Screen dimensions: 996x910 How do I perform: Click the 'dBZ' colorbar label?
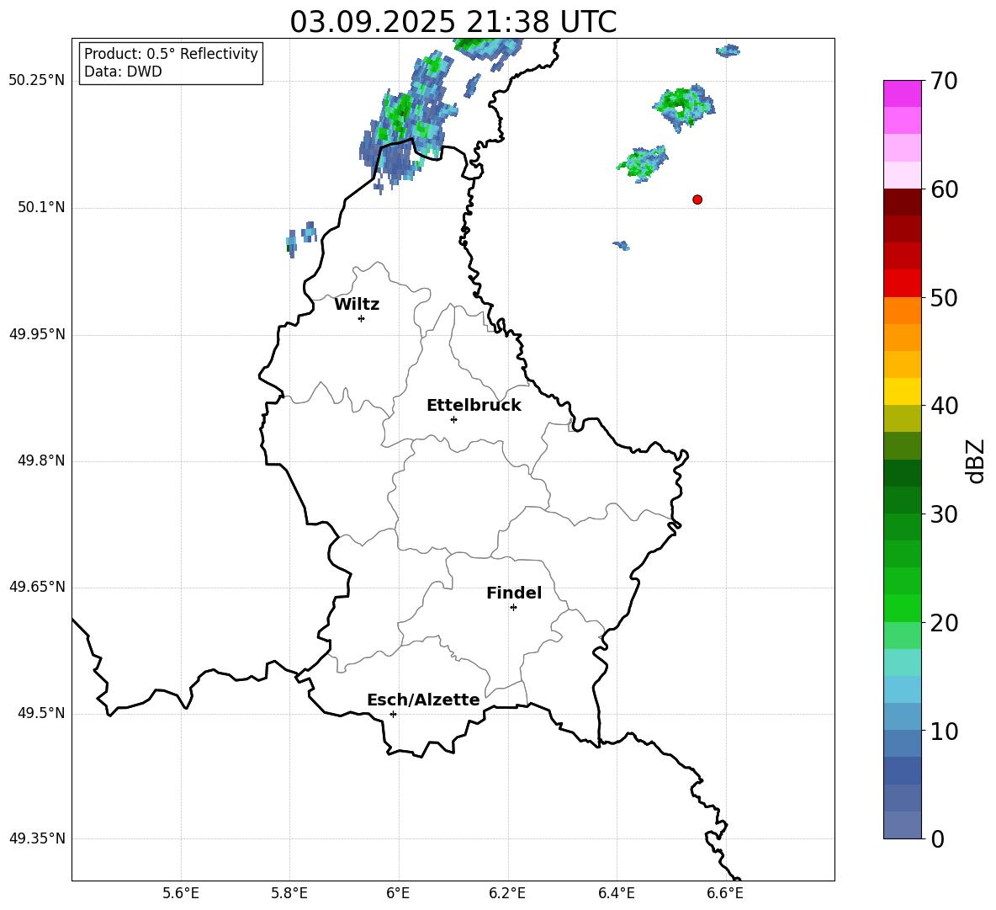tap(977, 460)
